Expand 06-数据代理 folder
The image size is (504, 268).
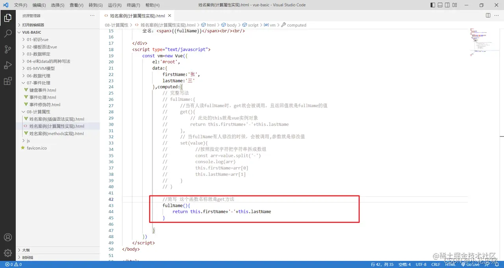(x=57, y=76)
